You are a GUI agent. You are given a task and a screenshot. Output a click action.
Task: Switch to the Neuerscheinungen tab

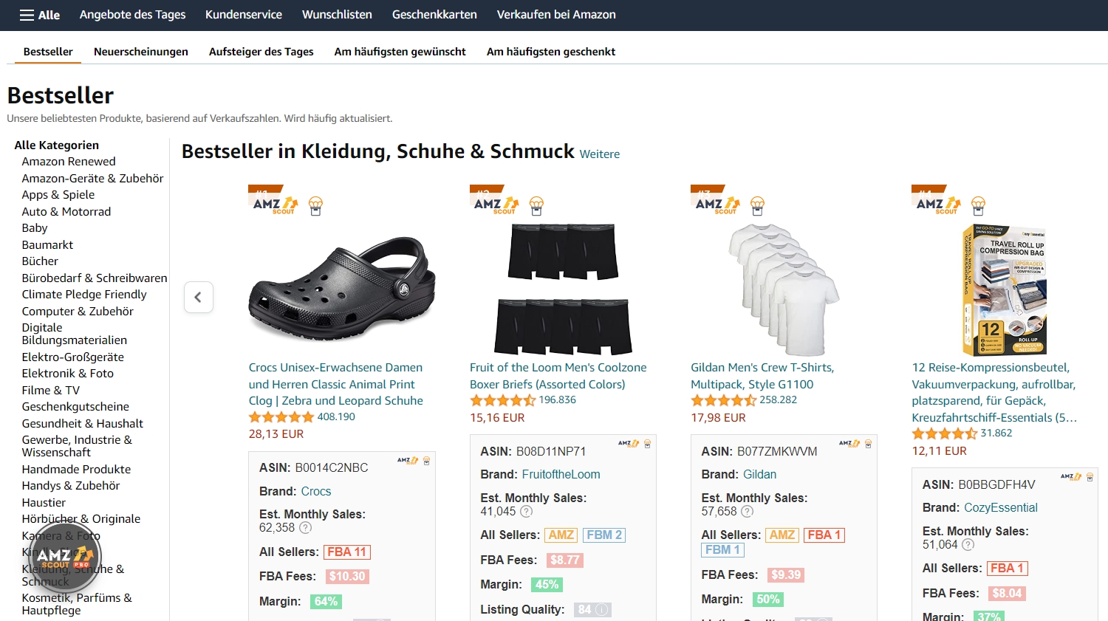click(x=140, y=51)
